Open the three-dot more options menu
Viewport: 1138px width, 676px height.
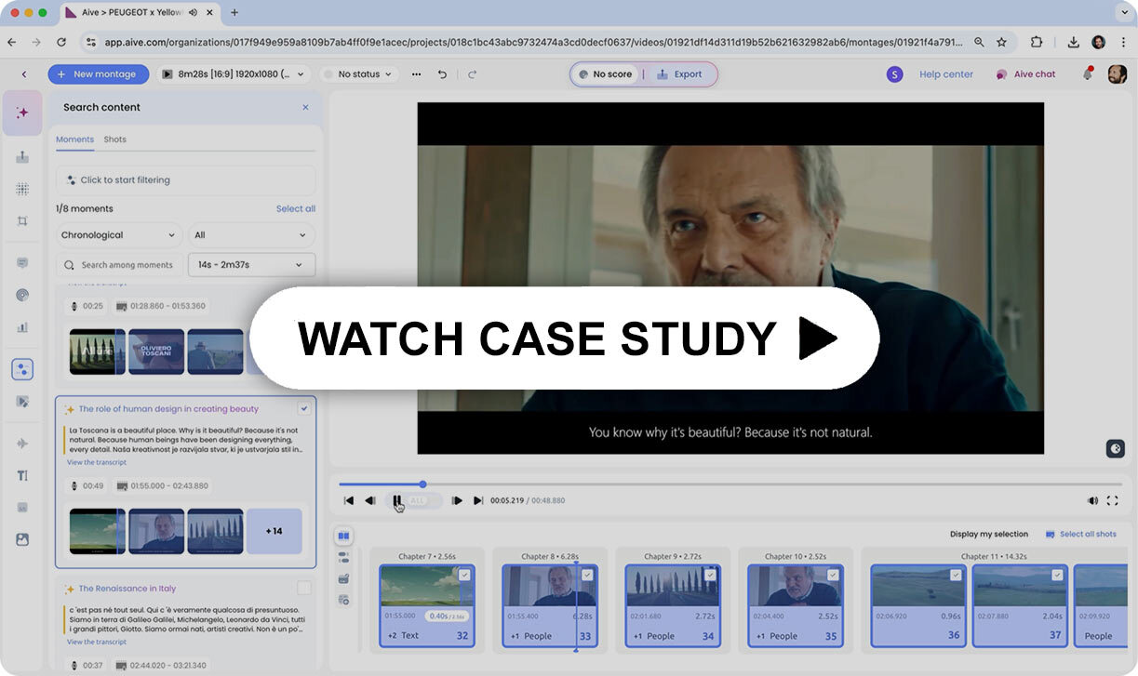coord(416,74)
